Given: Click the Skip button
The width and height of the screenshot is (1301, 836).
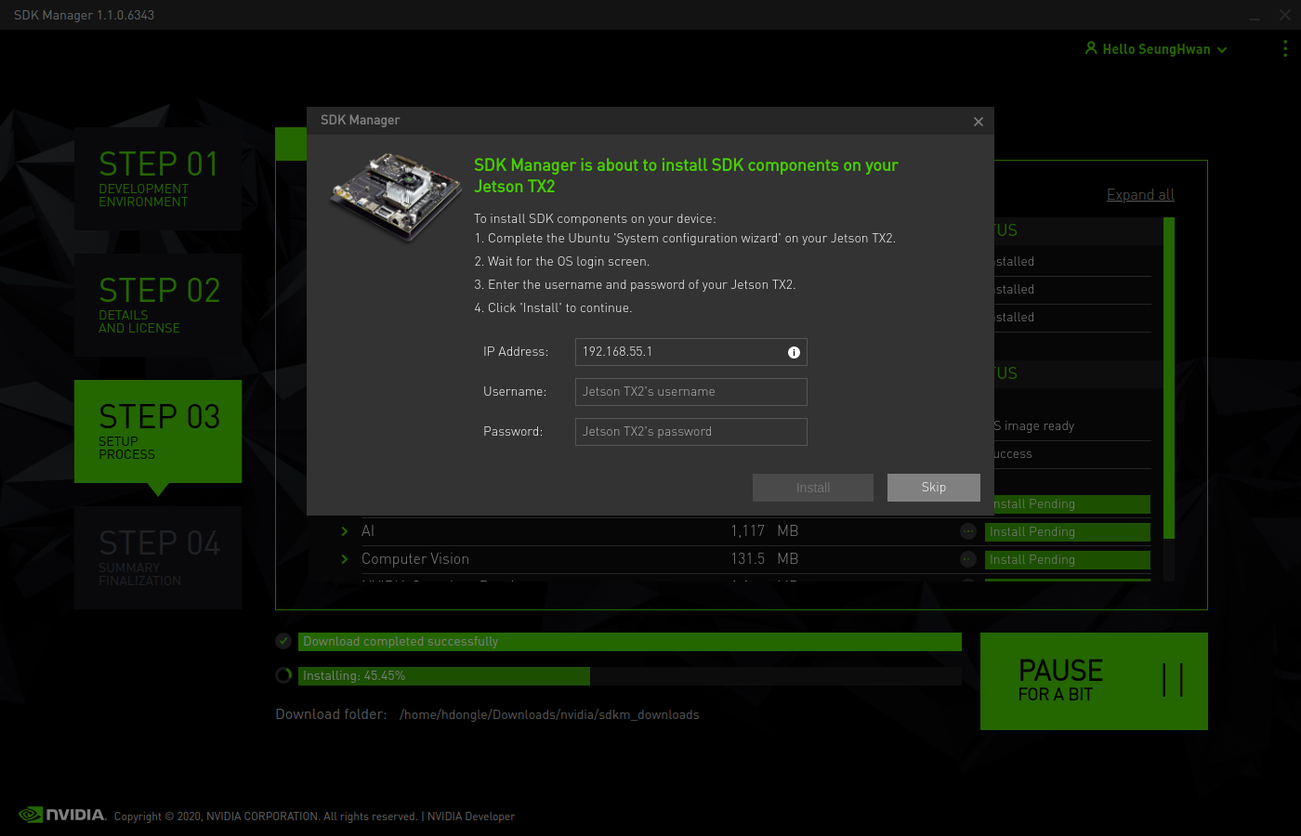Looking at the screenshot, I should point(934,488).
